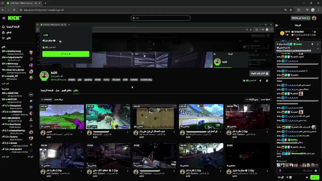Click the rocketLeag tag
Viewport: 322px width, 181px height.
pyautogui.click(x=146, y=80)
